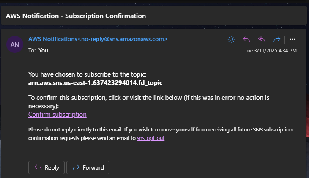Click the AN sender avatar circle
This screenshot has width=309, height=178.
15,44
